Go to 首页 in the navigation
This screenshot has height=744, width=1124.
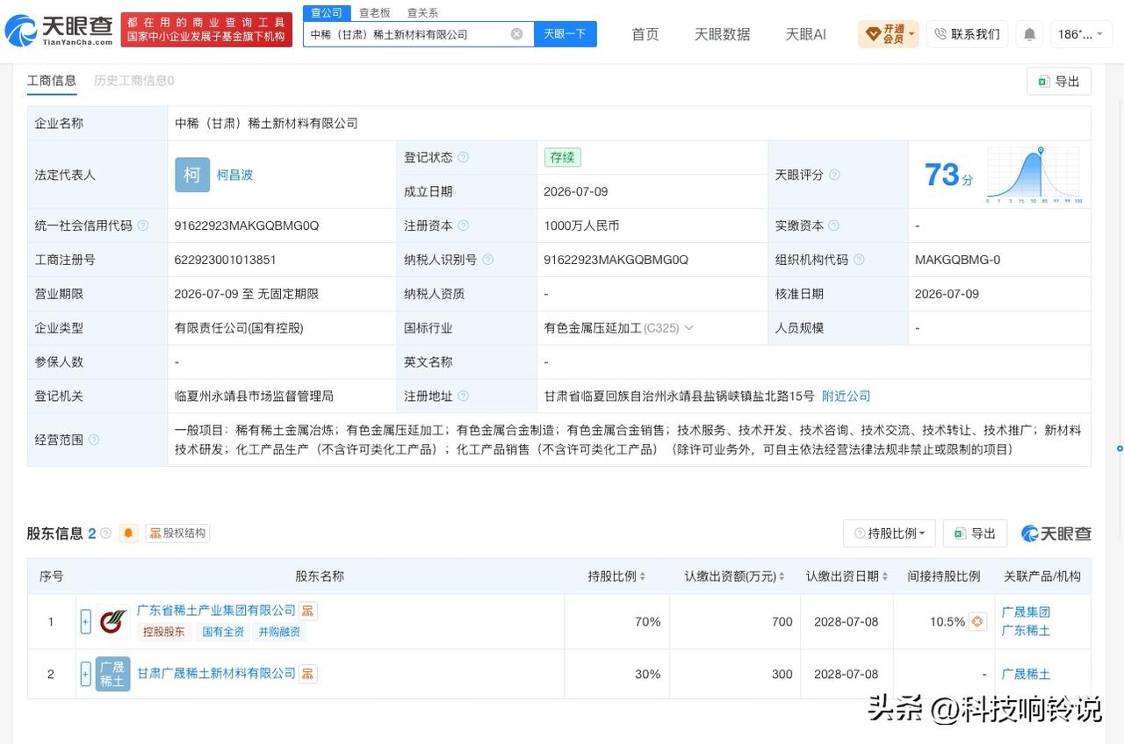tap(645, 34)
